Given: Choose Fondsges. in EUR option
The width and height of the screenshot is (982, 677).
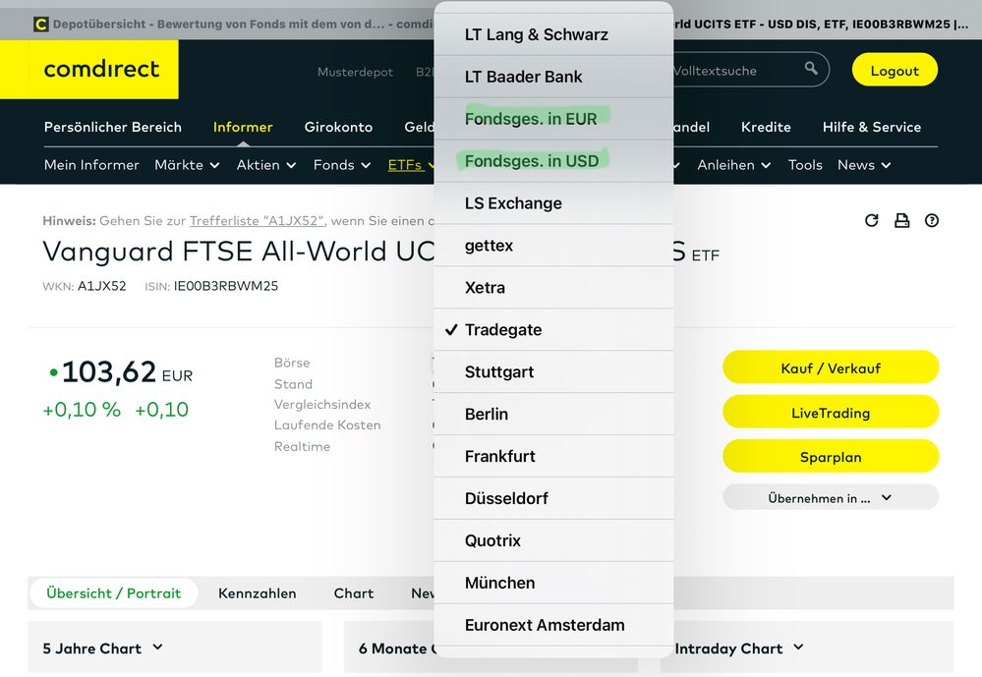Looking at the screenshot, I should coord(553,118).
